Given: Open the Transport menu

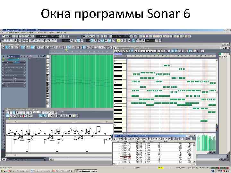Looking at the screenshot, I should [x=30, y=33].
